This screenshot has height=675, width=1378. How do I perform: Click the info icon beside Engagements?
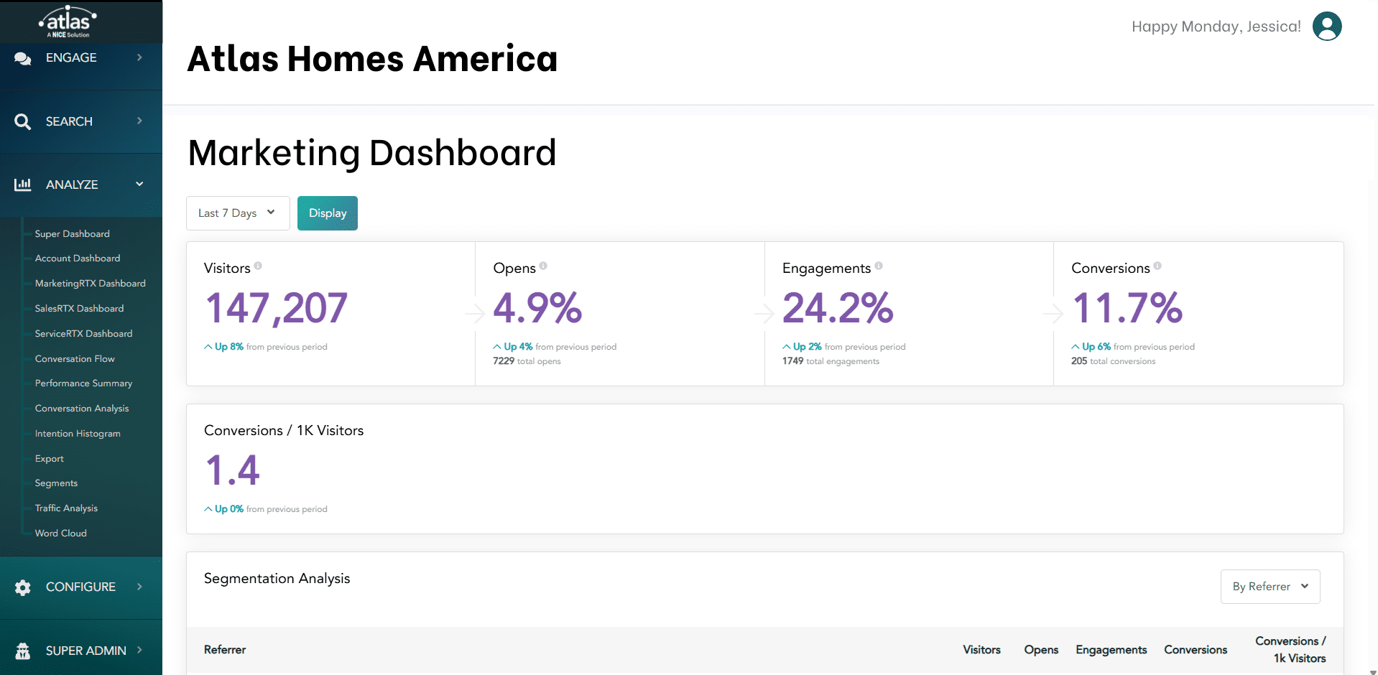tap(879, 266)
